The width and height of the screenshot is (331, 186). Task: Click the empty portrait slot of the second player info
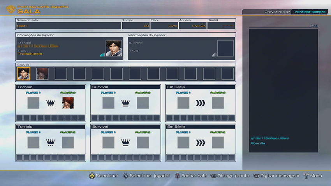pyautogui.click(x=225, y=48)
